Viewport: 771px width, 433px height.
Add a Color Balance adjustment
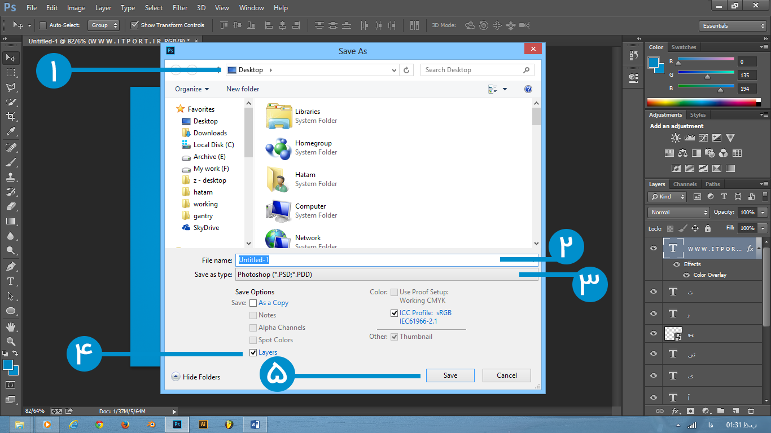click(x=683, y=153)
